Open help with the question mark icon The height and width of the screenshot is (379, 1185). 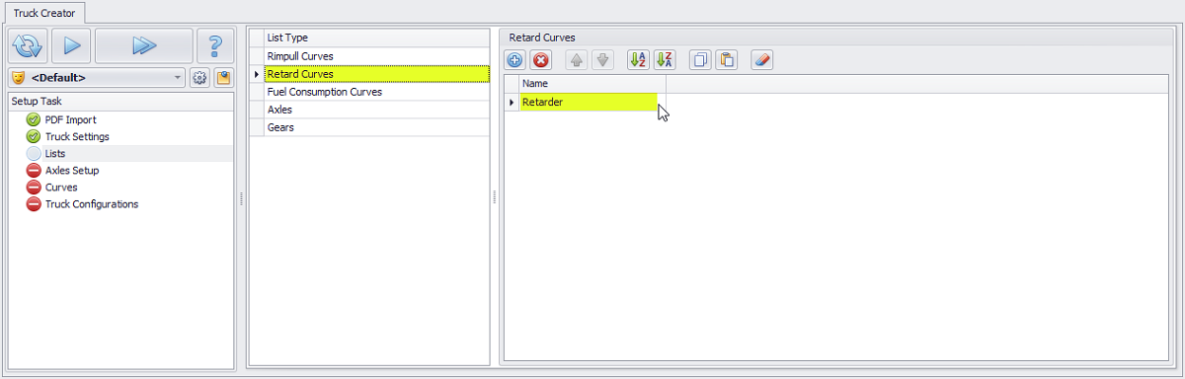[x=215, y=45]
